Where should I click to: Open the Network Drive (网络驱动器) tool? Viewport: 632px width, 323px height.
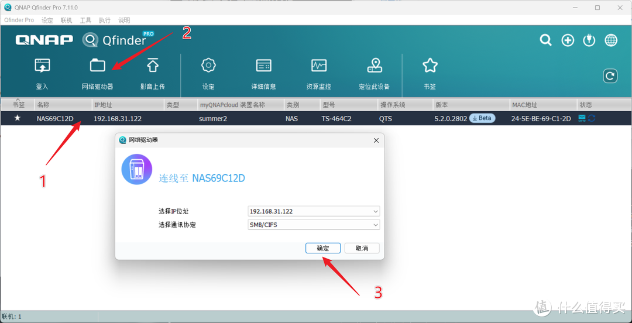[x=98, y=66]
